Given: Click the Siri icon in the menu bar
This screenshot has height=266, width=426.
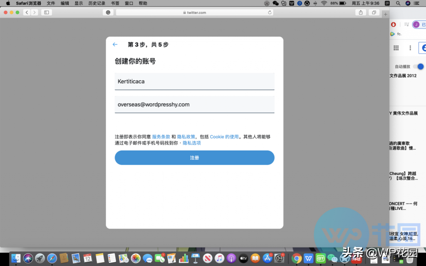Looking at the screenshot, I should (408, 3).
